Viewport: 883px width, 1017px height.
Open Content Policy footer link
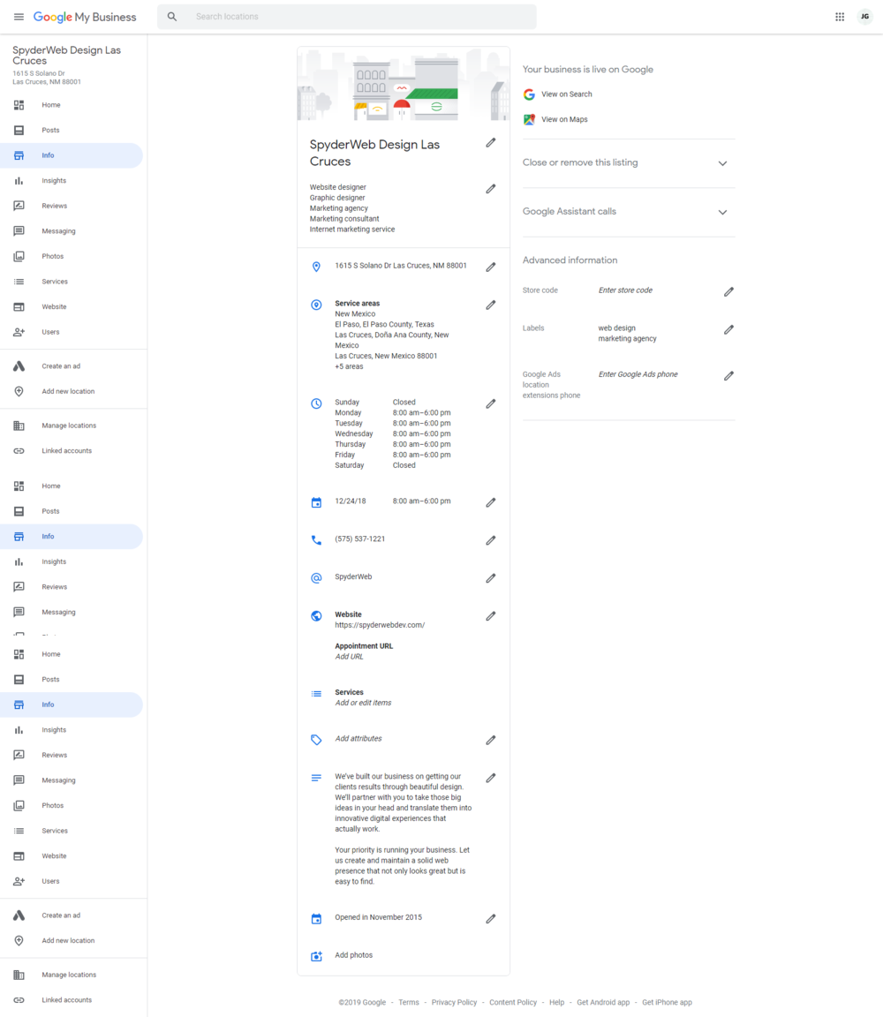(513, 1002)
